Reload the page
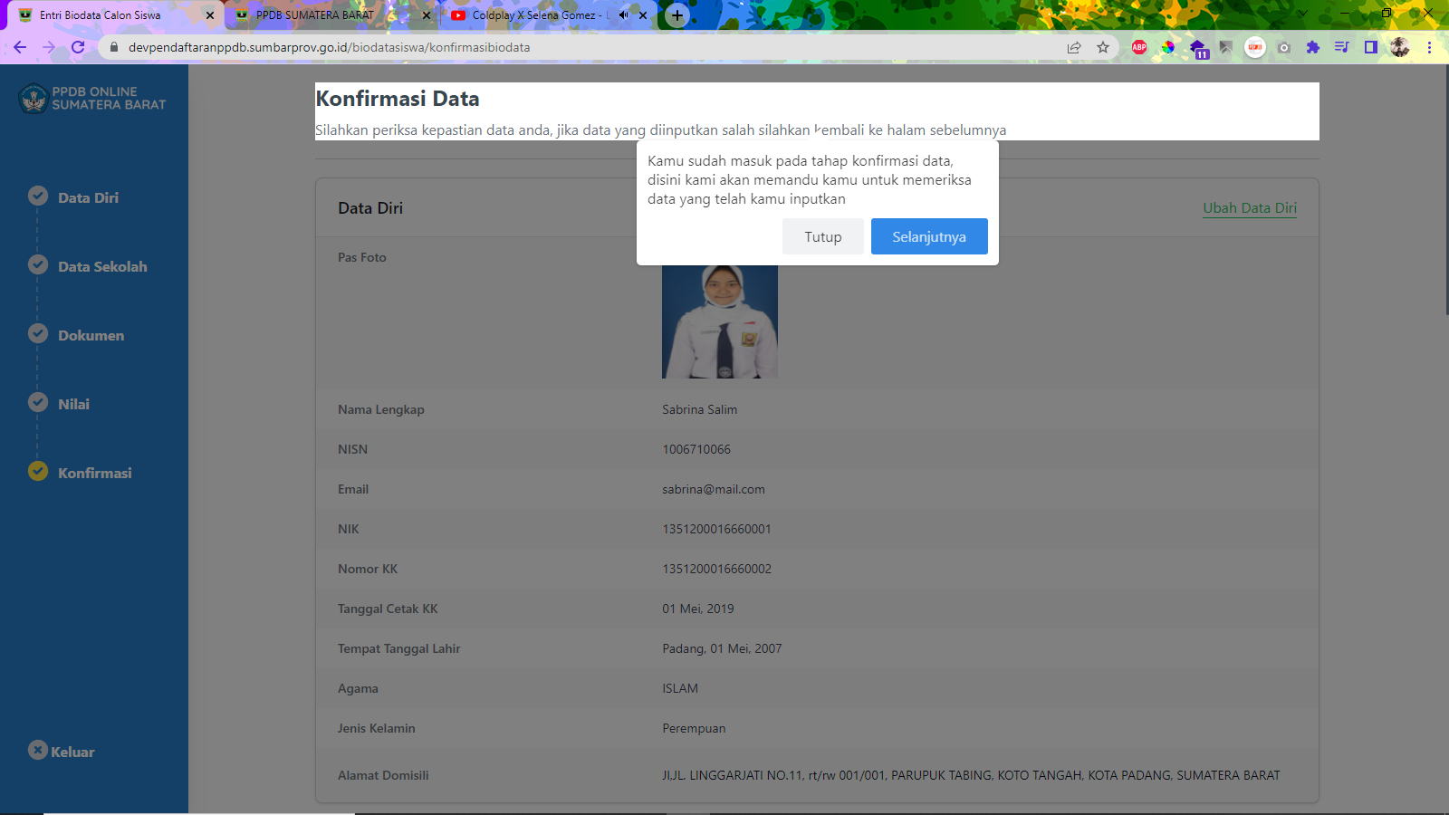Screen dimensions: 1449x815 coord(78,47)
